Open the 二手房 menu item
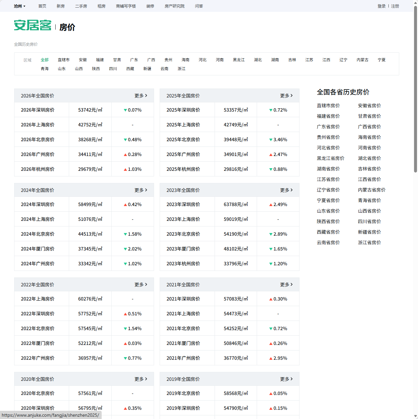This screenshot has width=418, height=419. point(81,6)
